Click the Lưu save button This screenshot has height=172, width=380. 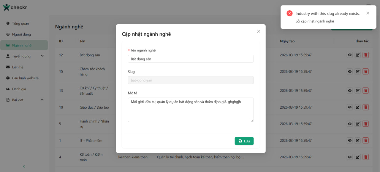(244, 141)
